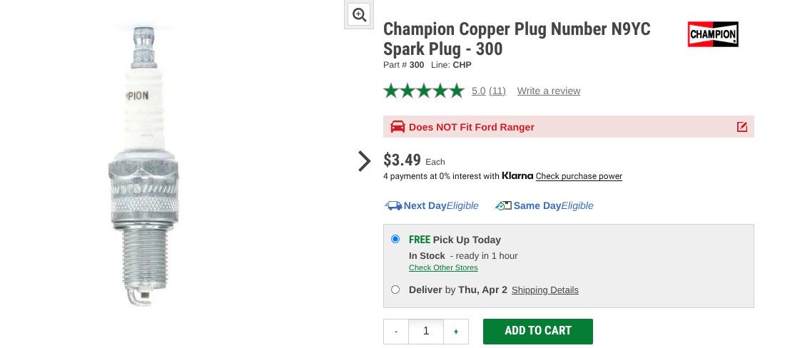Viewport: 785px width, 348px height.
Task: Click the magnifier zoom image icon
Action: coord(359,14)
